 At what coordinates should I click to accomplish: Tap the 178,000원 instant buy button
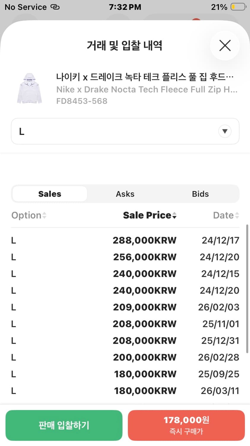click(186, 425)
